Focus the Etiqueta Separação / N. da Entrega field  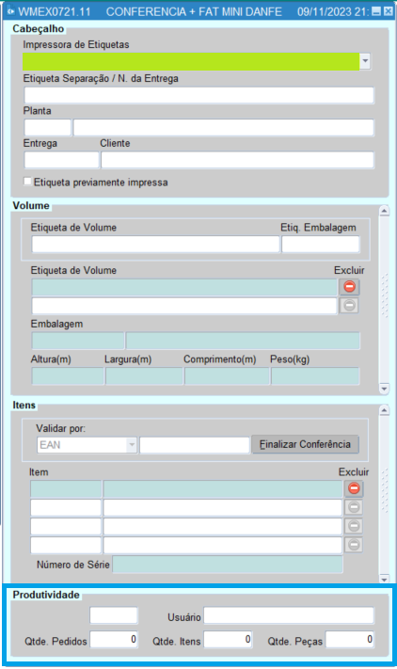point(199,95)
